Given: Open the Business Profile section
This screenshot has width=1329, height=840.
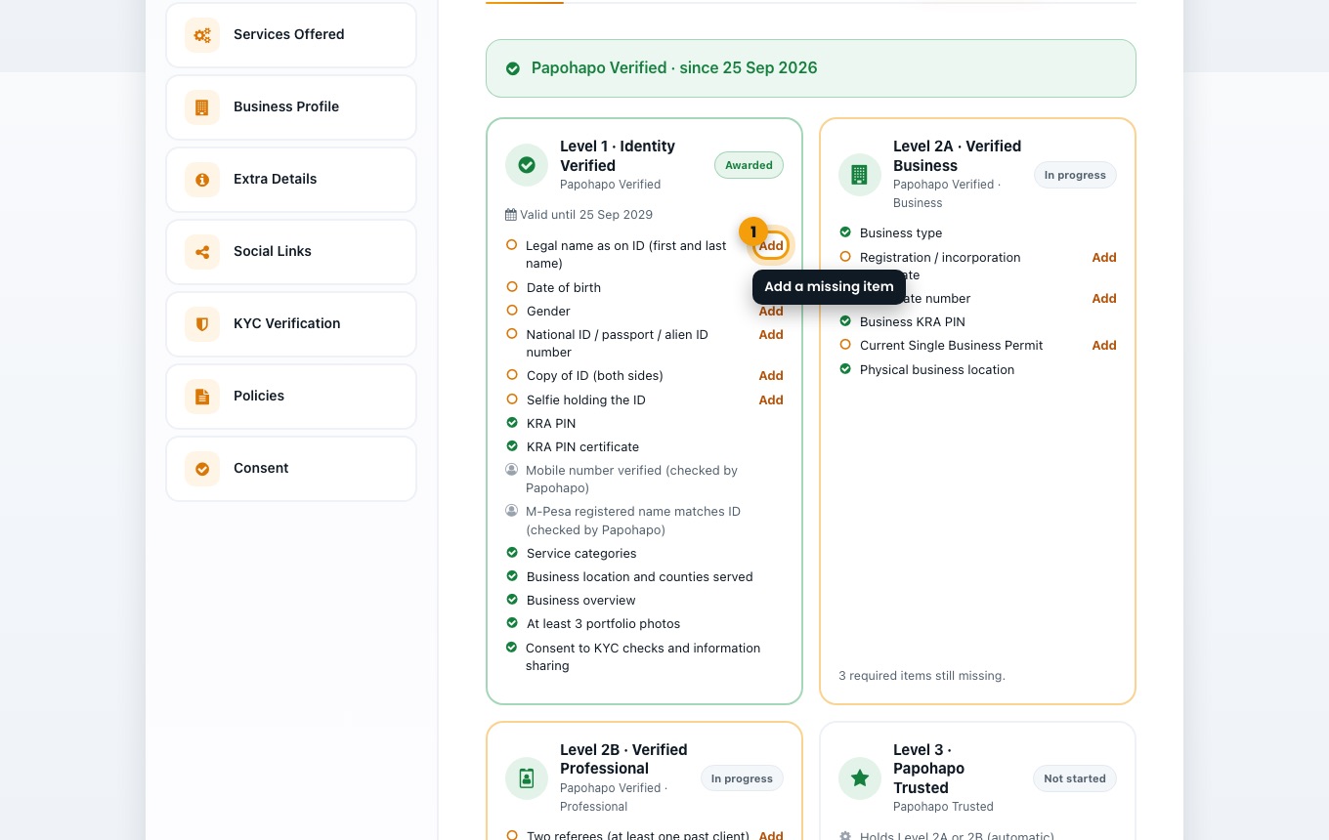Looking at the screenshot, I should (x=291, y=107).
